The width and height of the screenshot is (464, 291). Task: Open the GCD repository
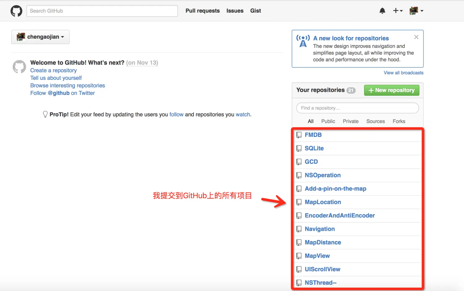point(311,162)
